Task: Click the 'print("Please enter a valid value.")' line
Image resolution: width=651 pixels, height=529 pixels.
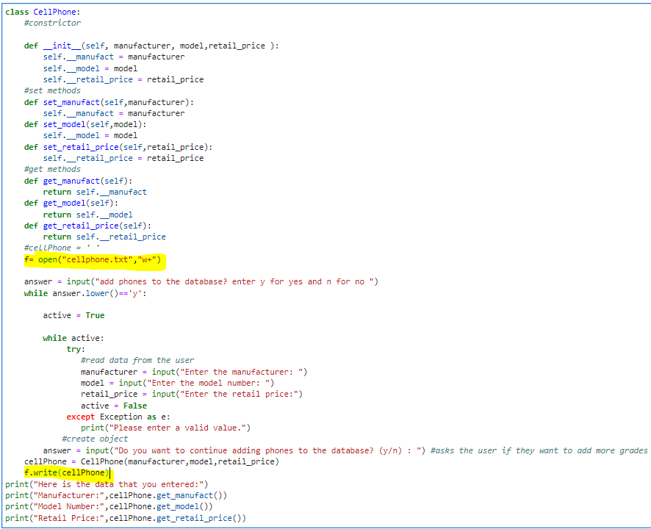Action: point(165,428)
